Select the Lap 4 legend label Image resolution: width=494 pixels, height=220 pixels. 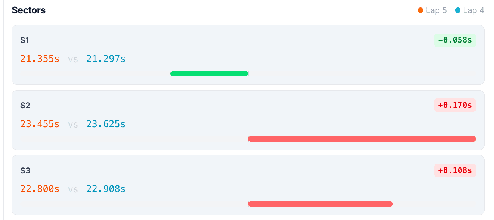tap(473, 10)
